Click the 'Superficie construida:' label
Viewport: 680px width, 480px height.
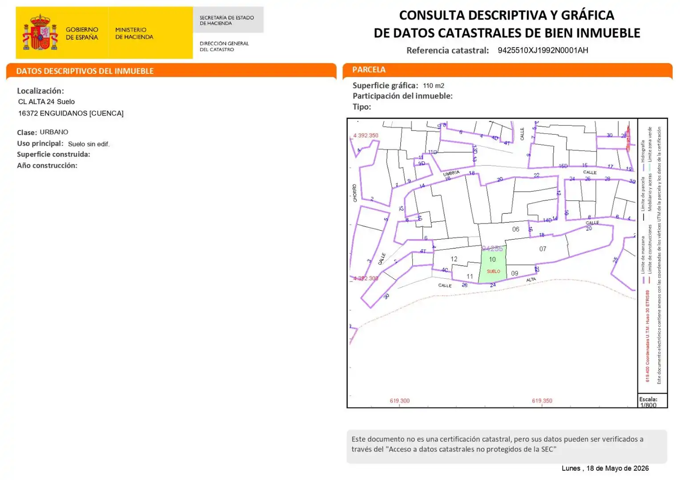click(x=53, y=154)
